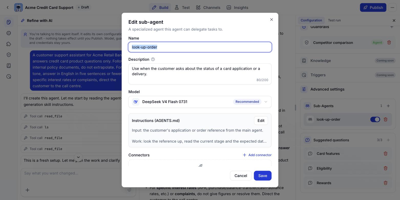This screenshot has height=200, width=400.
Task: Click the Agent tag on Competitor comparison
Action: pyautogui.click(x=377, y=43)
